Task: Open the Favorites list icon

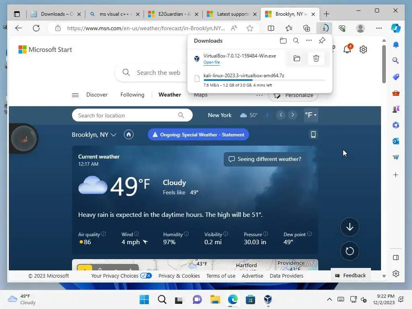Action: click(x=289, y=28)
